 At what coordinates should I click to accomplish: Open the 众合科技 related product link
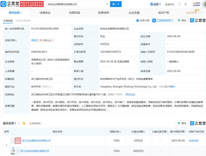tap(193, 141)
